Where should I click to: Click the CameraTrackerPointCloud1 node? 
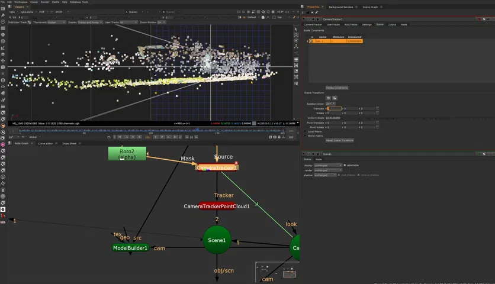tap(217, 206)
